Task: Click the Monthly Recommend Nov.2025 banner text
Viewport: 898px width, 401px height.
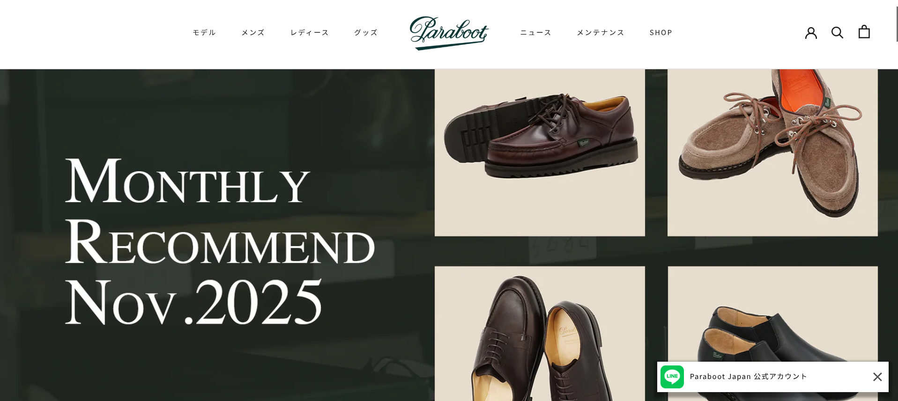Action: pos(219,241)
